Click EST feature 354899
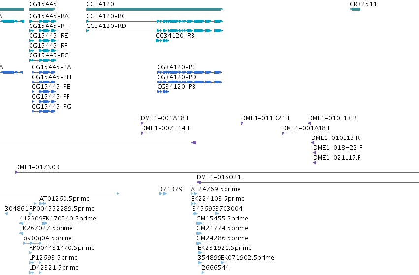Image resolution: width=419 pixels, height=275 pixels. pos(200,263)
